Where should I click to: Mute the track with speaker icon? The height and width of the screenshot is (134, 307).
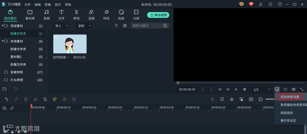[x=19, y=132]
